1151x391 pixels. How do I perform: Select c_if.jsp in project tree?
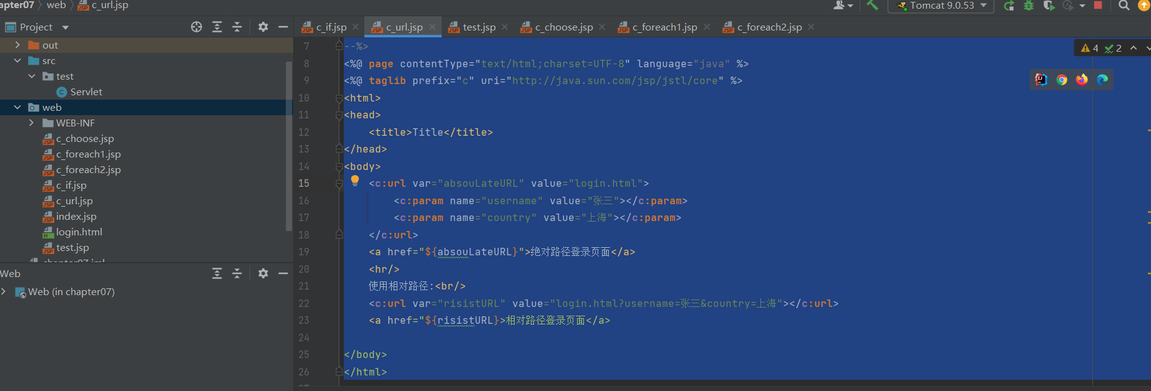pos(71,185)
